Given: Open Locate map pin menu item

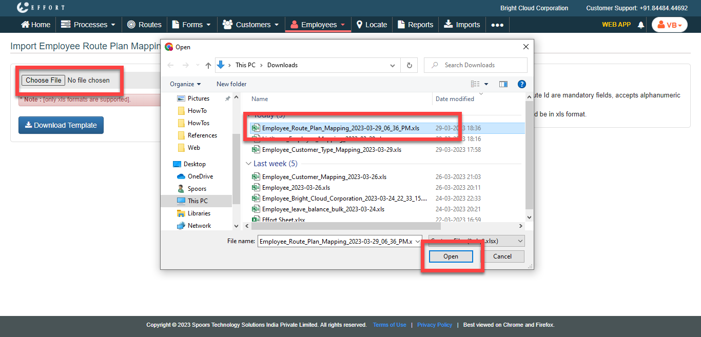Looking at the screenshot, I should point(372,25).
